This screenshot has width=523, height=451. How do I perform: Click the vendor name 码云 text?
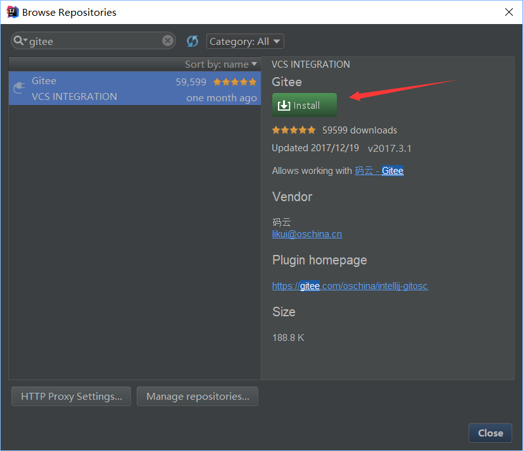click(282, 222)
